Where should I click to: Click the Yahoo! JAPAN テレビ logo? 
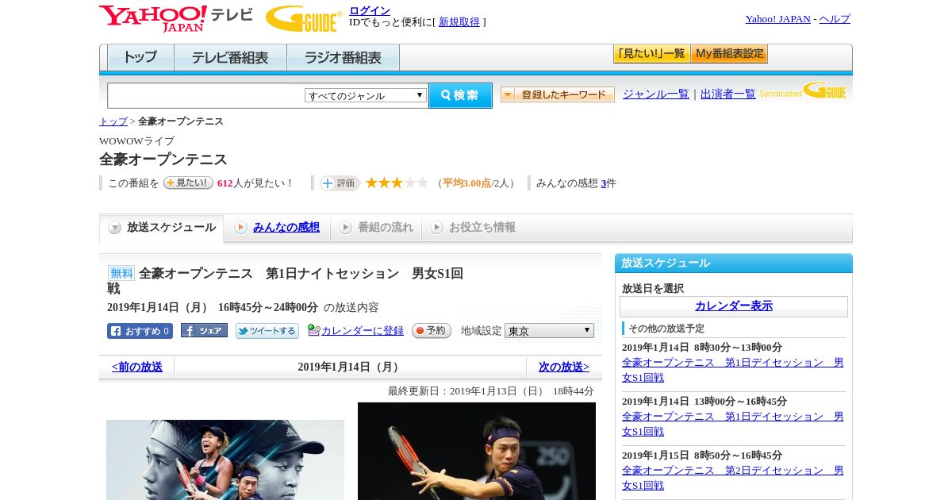176,18
